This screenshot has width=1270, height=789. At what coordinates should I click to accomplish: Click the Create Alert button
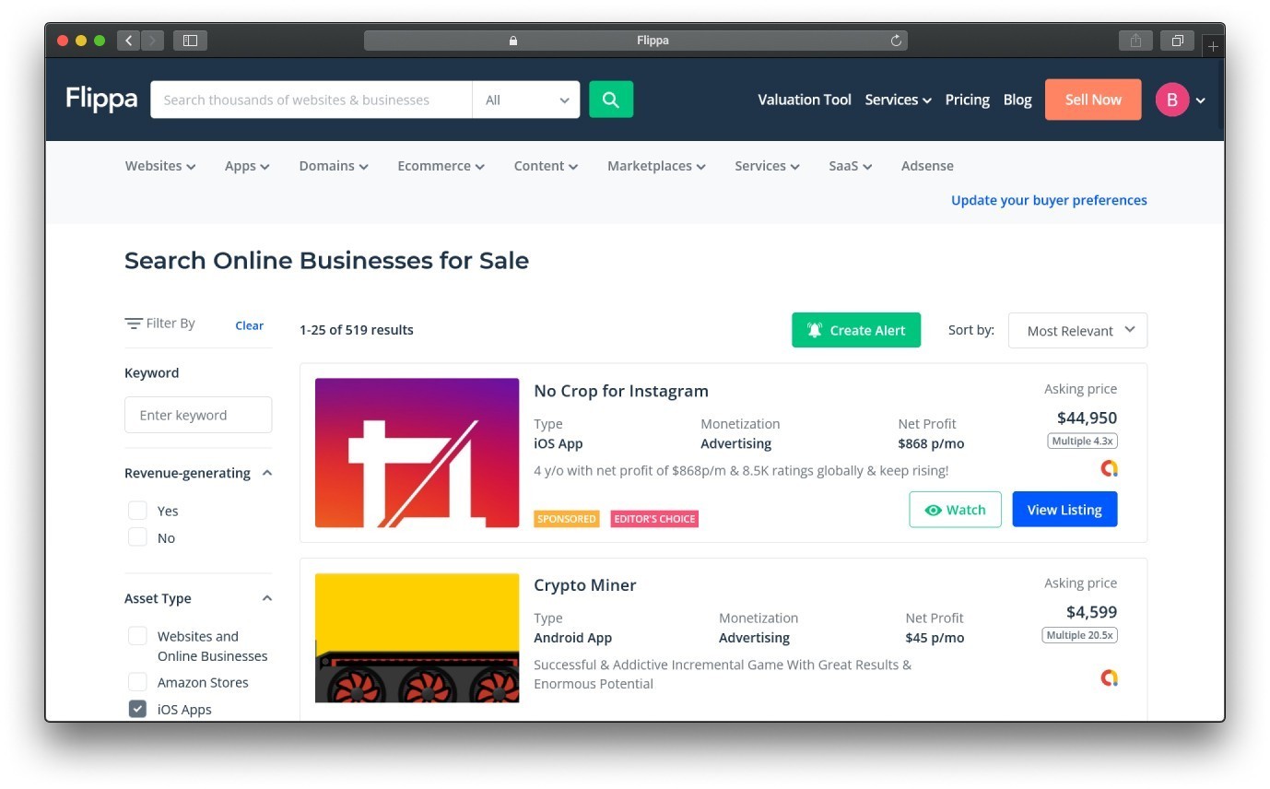[x=856, y=330]
